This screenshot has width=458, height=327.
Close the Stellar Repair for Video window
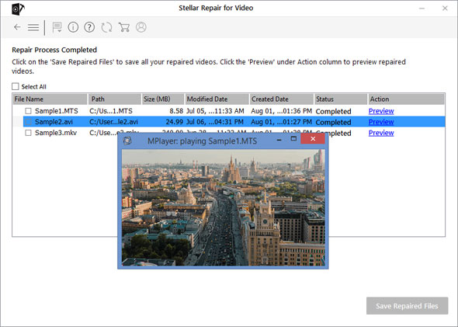445,9
